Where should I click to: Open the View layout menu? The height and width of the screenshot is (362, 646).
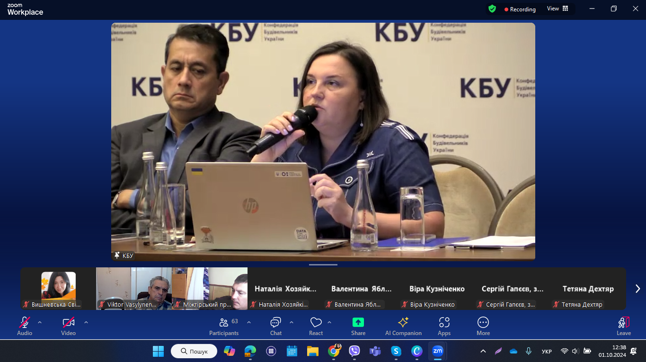558,9
